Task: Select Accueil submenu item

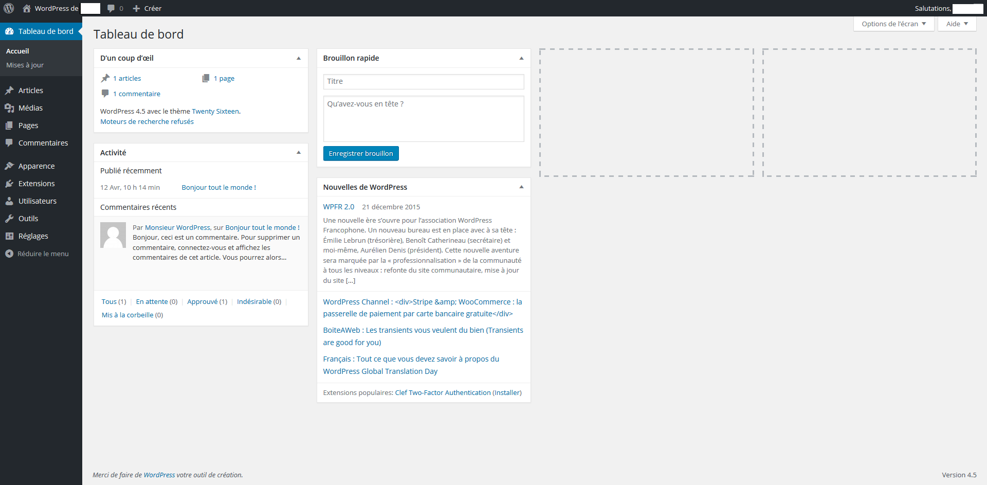Action: pos(17,51)
